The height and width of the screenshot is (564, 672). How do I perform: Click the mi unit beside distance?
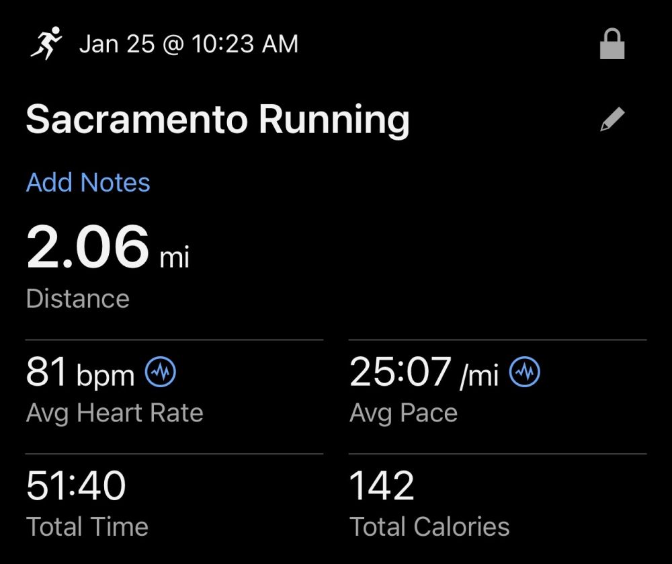[x=175, y=257]
